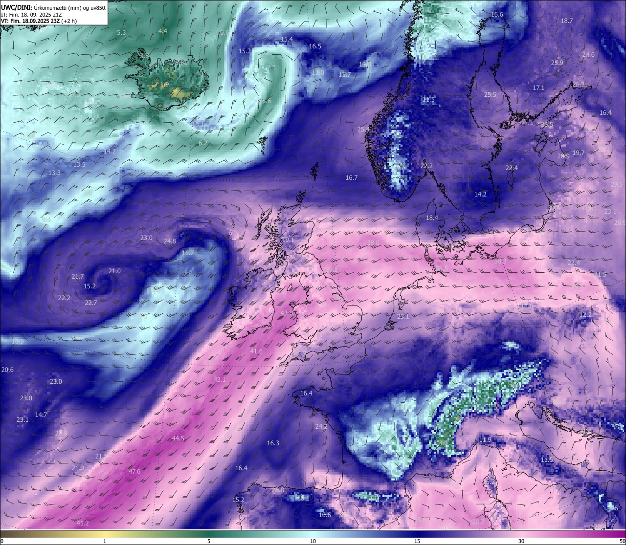Click the 12.2 value on the right side
The height and width of the screenshot is (545, 626).
pos(586,314)
